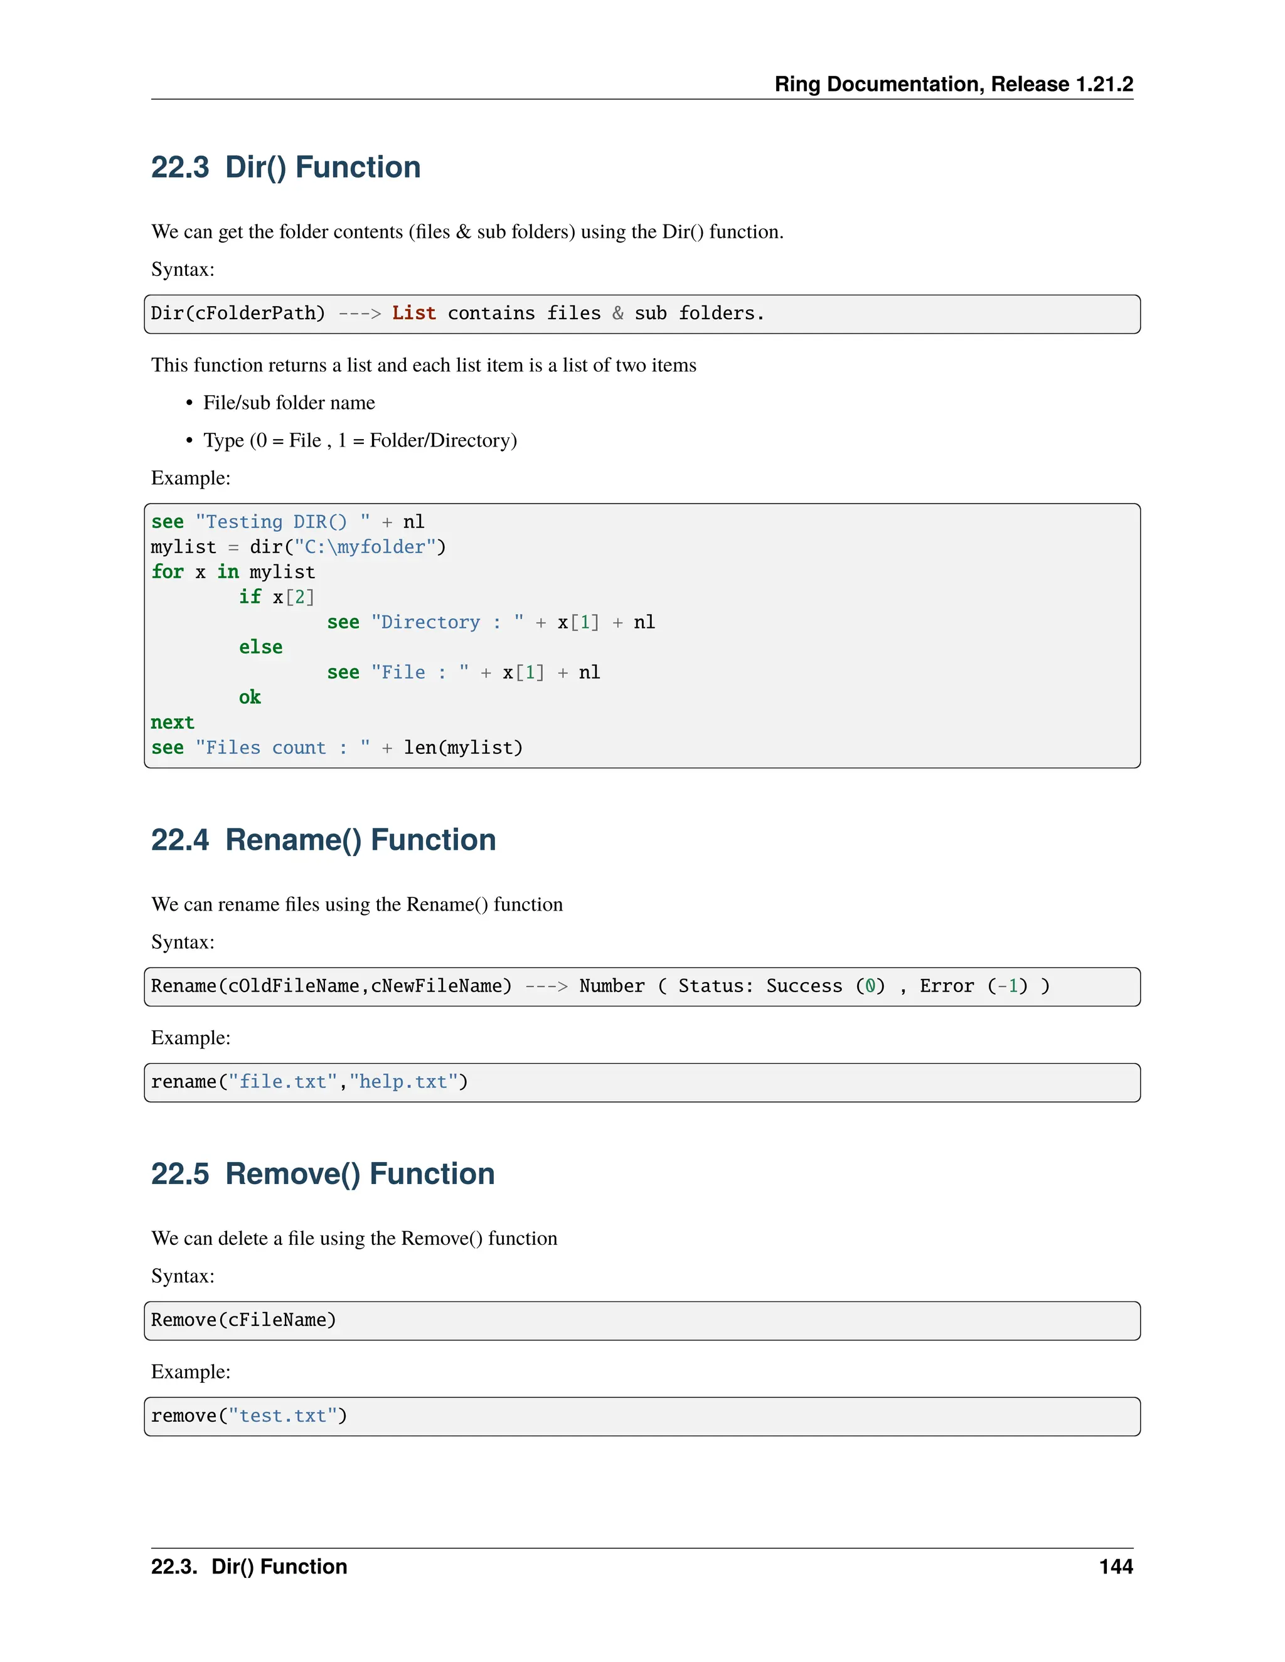Click the "22.4 Rename() Function" heading
The height and width of the screenshot is (1662, 1285).
tap(323, 840)
